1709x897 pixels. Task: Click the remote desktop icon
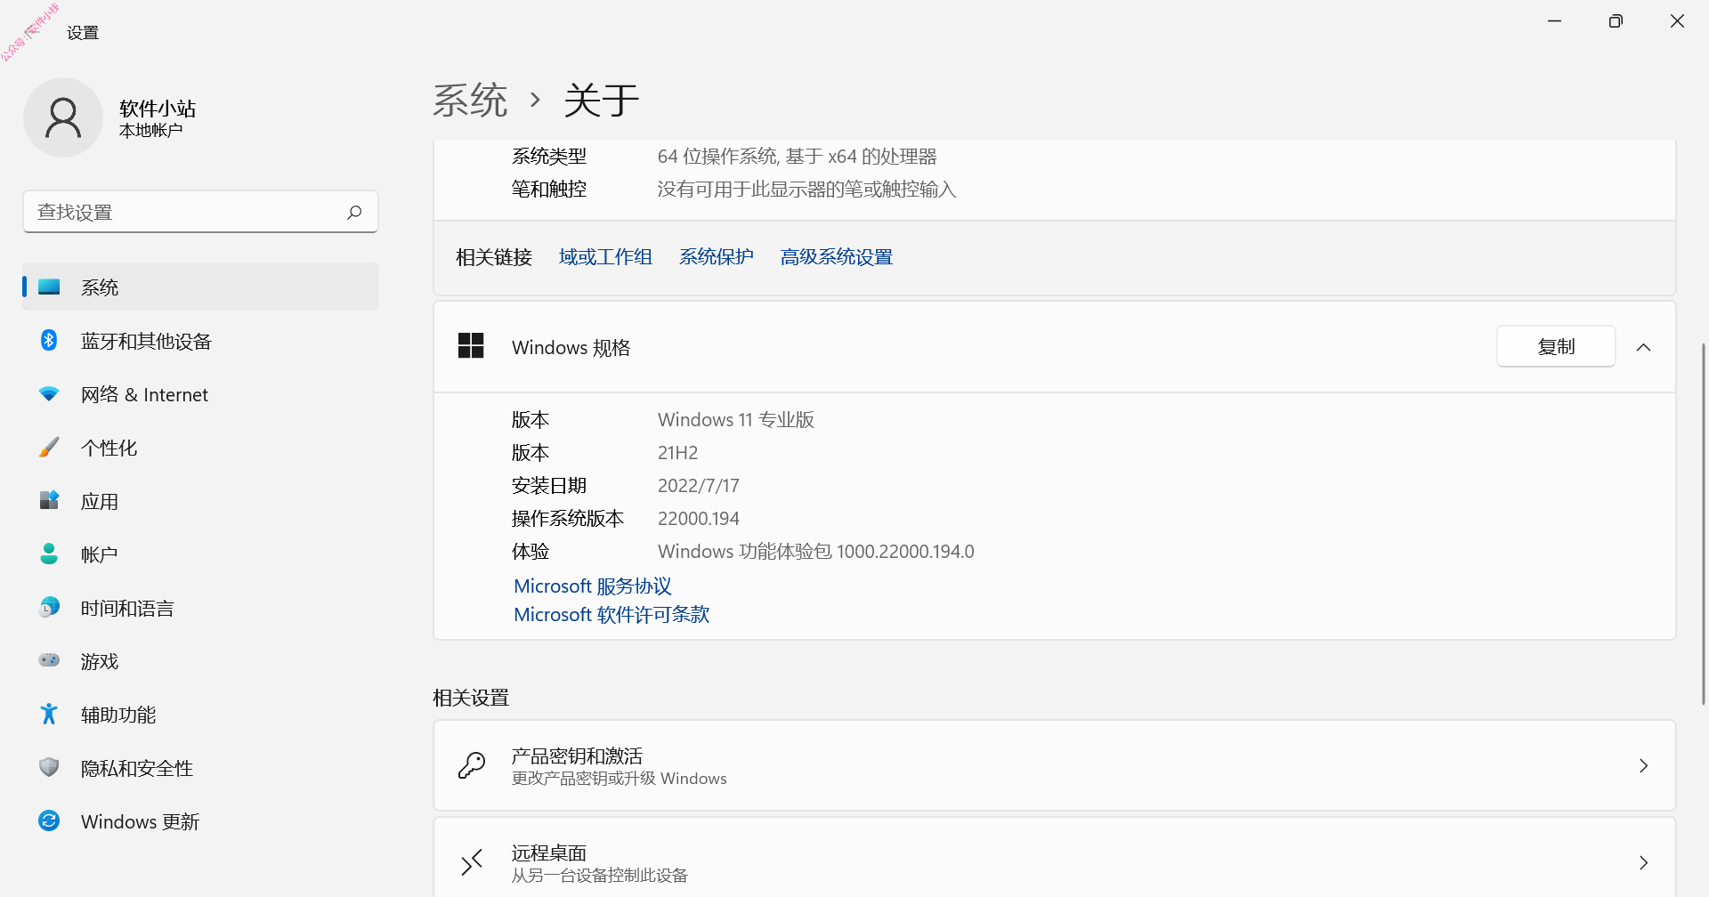coord(472,862)
